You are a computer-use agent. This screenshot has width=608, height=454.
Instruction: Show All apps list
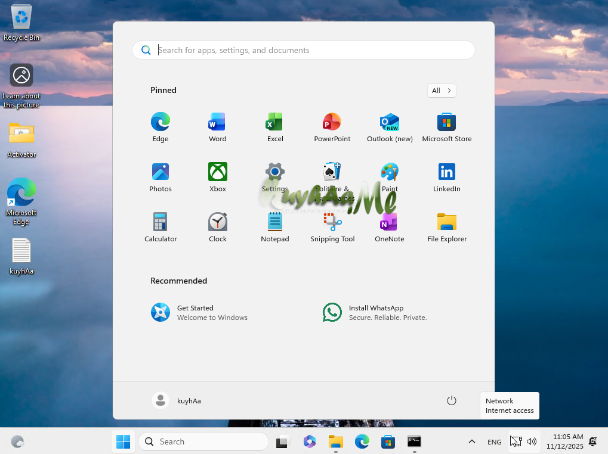(442, 91)
